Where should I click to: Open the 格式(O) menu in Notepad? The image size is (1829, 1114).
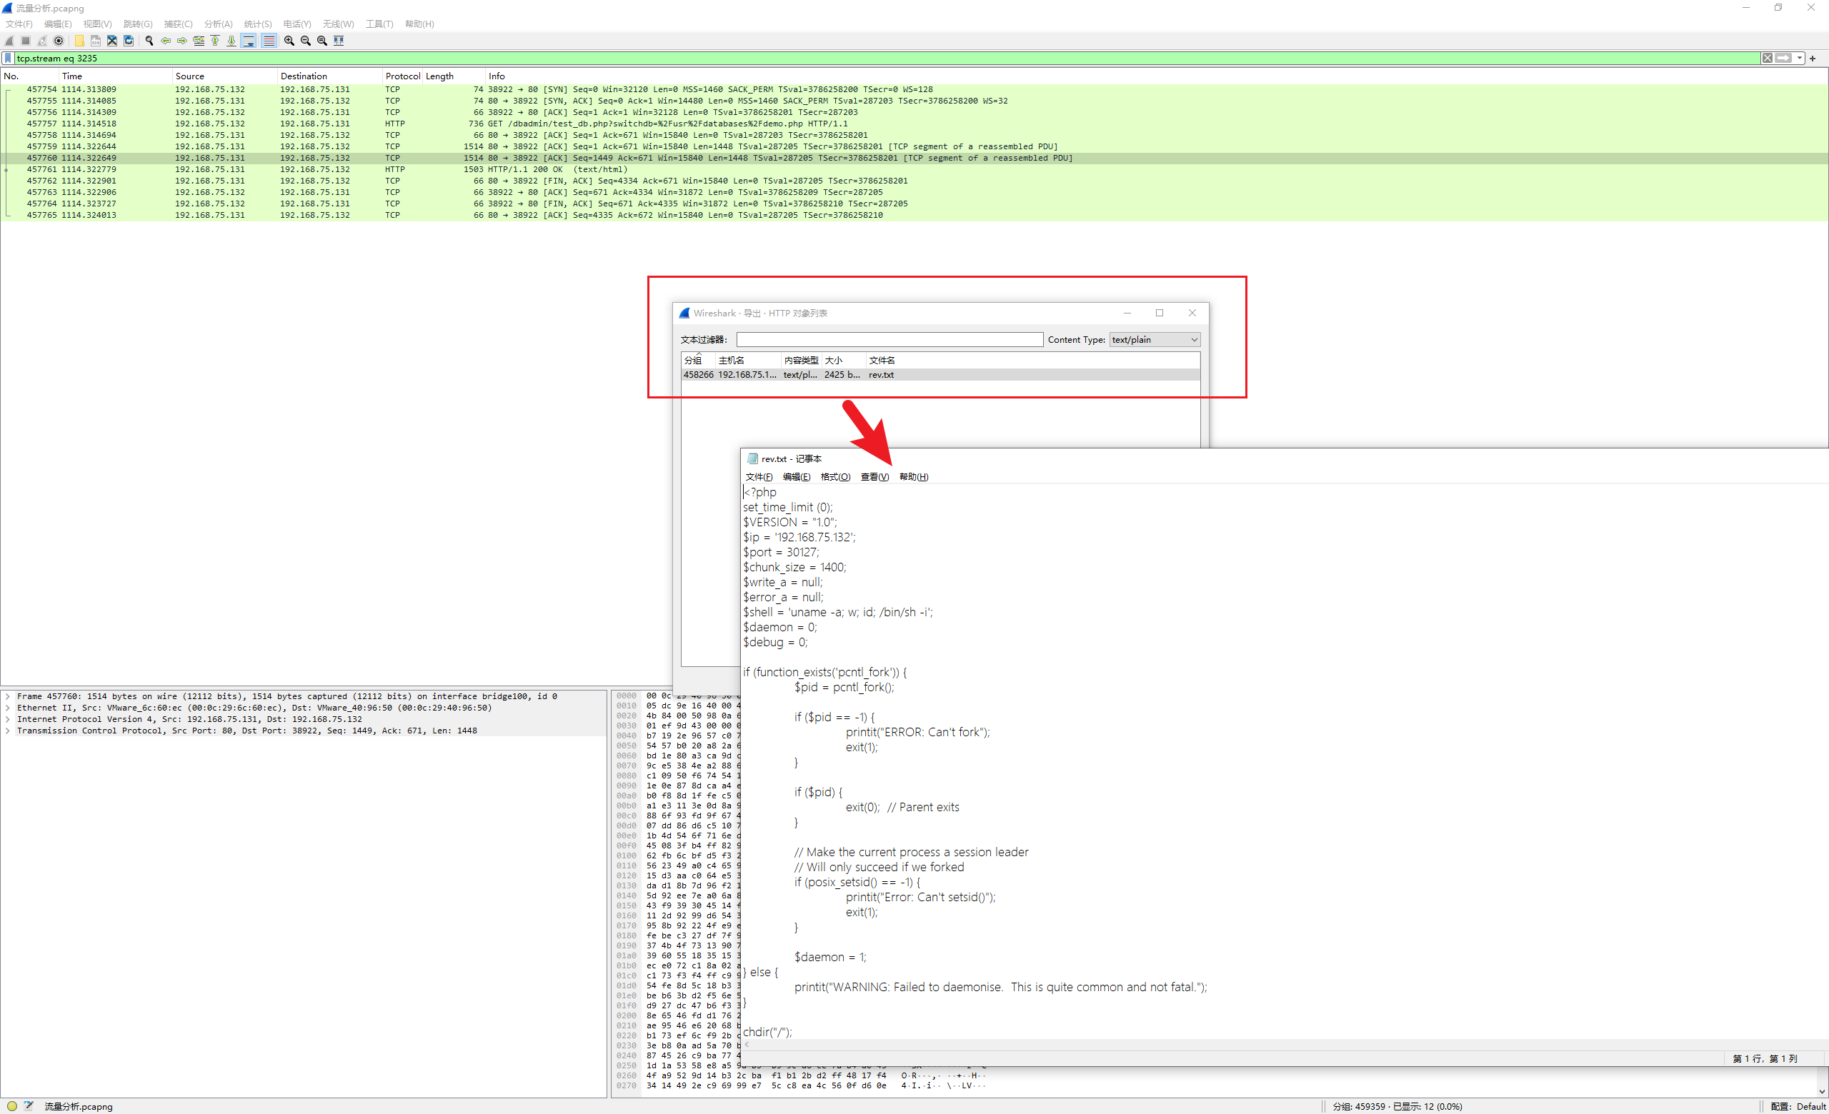[835, 477]
